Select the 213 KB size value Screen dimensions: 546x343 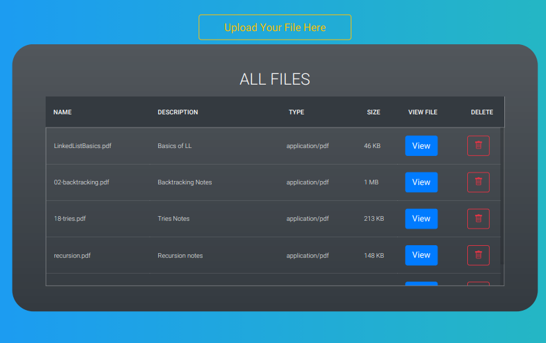(374, 219)
